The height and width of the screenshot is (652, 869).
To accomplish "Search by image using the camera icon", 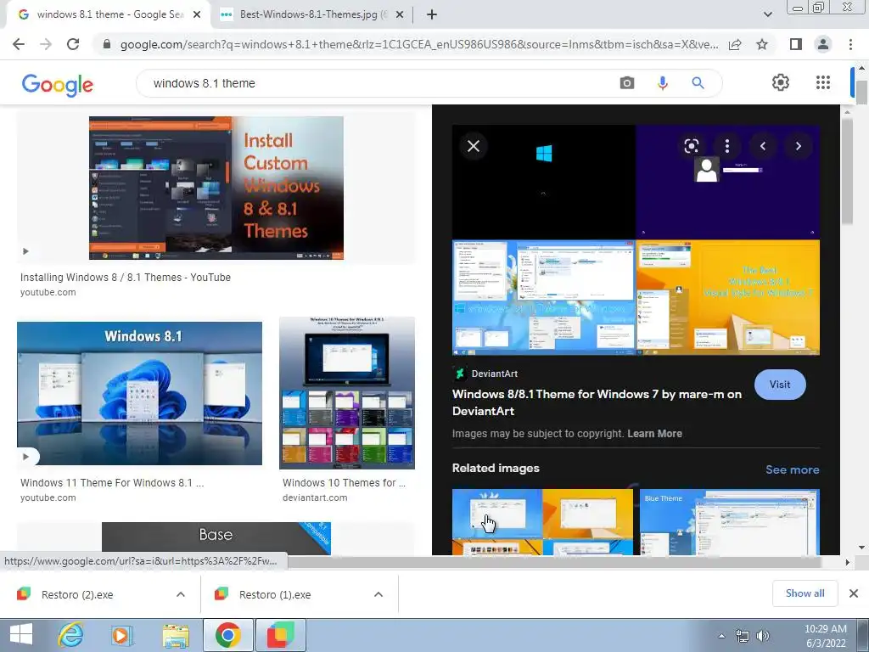I will (627, 83).
